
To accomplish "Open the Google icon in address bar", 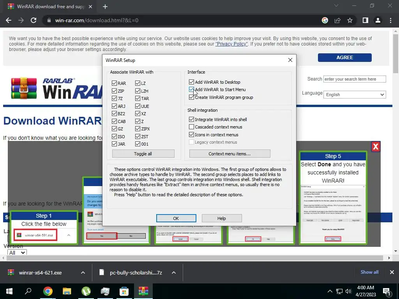I will pos(325,20).
